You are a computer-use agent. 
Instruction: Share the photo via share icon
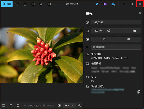[41, 4]
